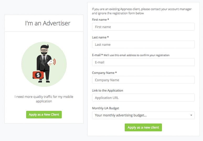The width and height of the screenshot is (203, 141).
Task: Select the Company Name input field
Action: [143, 80]
